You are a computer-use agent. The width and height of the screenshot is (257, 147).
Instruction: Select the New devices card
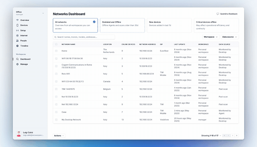[169, 25]
